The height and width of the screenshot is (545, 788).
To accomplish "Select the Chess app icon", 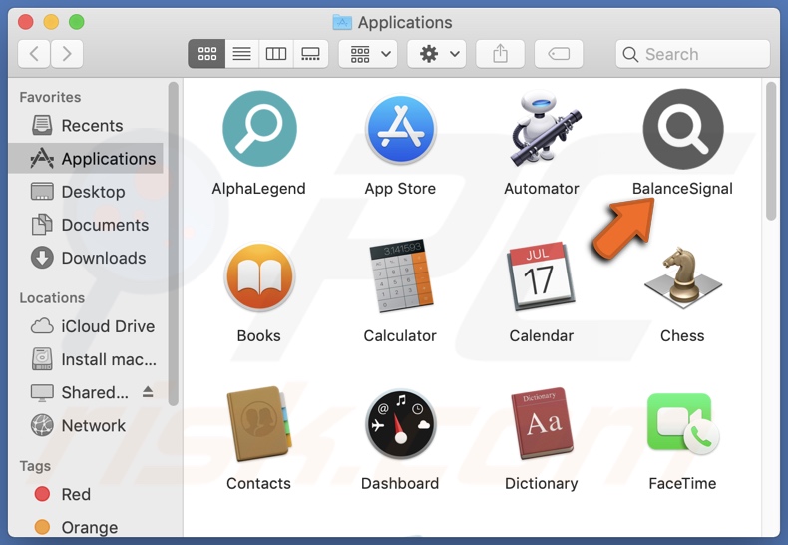I will coord(683,277).
